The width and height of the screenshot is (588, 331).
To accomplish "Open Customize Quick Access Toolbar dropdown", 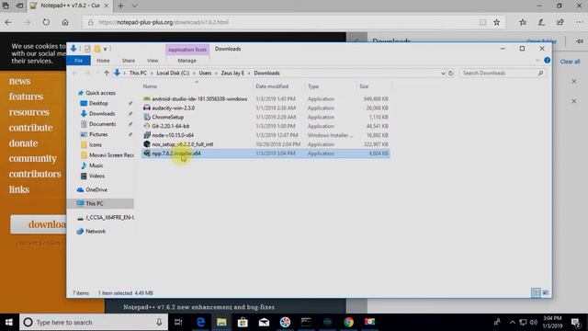I will pyautogui.click(x=106, y=49).
